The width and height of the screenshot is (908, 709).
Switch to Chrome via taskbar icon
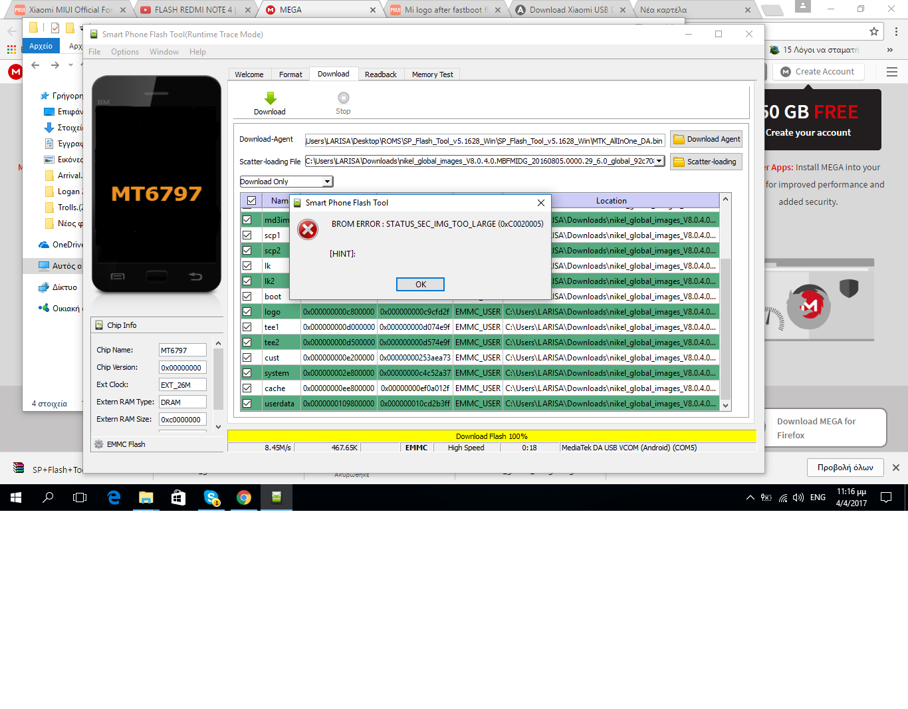tap(244, 497)
